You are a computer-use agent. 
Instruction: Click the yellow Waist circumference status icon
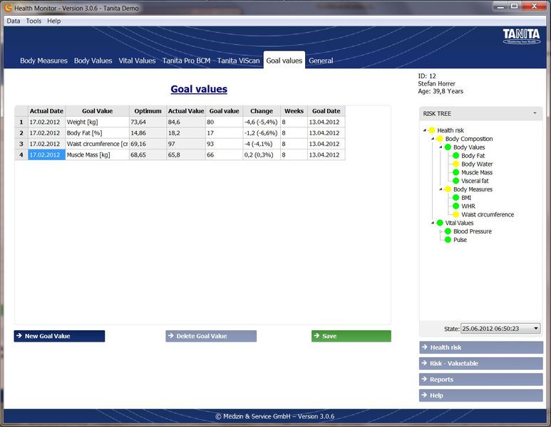(x=455, y=214)
